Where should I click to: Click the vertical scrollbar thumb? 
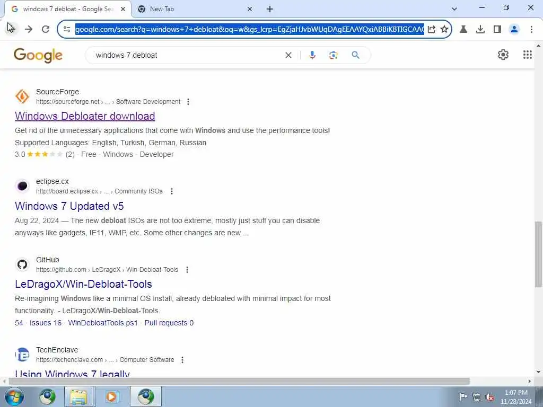point(538,254)
